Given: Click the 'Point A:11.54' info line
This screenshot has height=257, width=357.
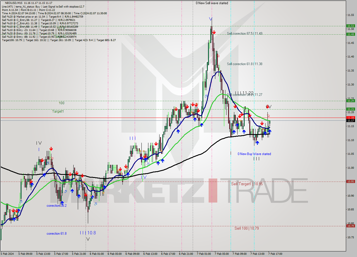Looking at the screenshot, I should coord(28,10).
